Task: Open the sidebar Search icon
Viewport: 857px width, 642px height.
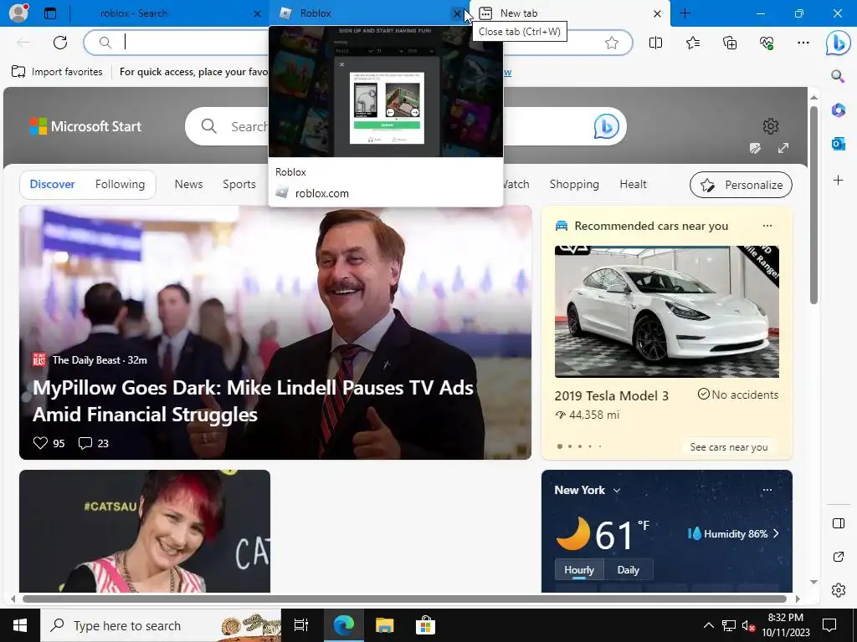Action: point(838,76)
